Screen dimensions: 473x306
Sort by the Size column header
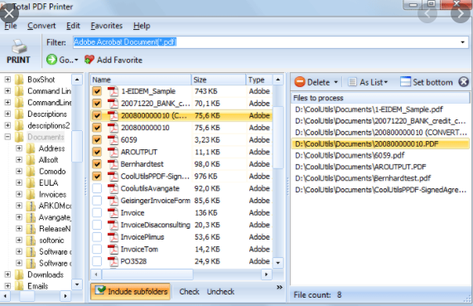pos(219,80)
